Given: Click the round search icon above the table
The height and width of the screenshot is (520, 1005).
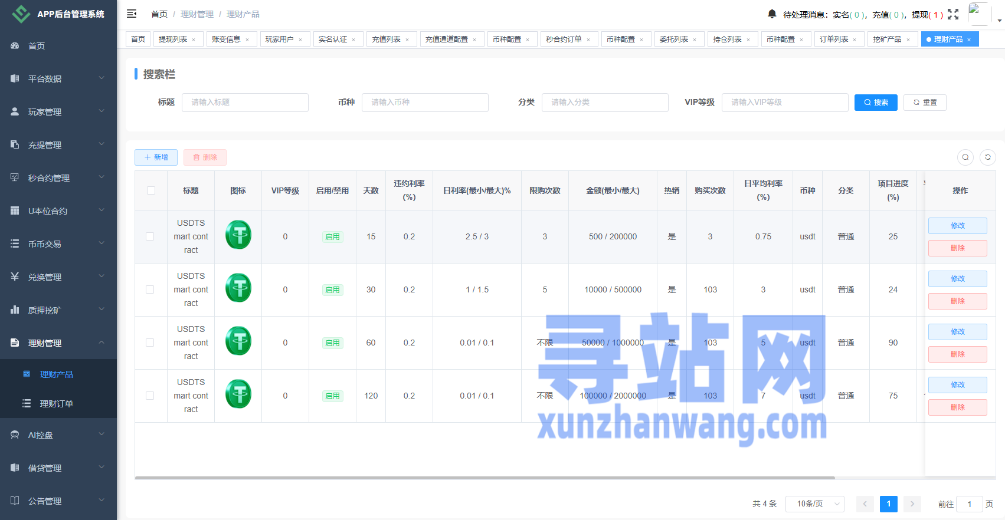Looking at the screenshot, I should pyautogui.click(x=965, y=157).
